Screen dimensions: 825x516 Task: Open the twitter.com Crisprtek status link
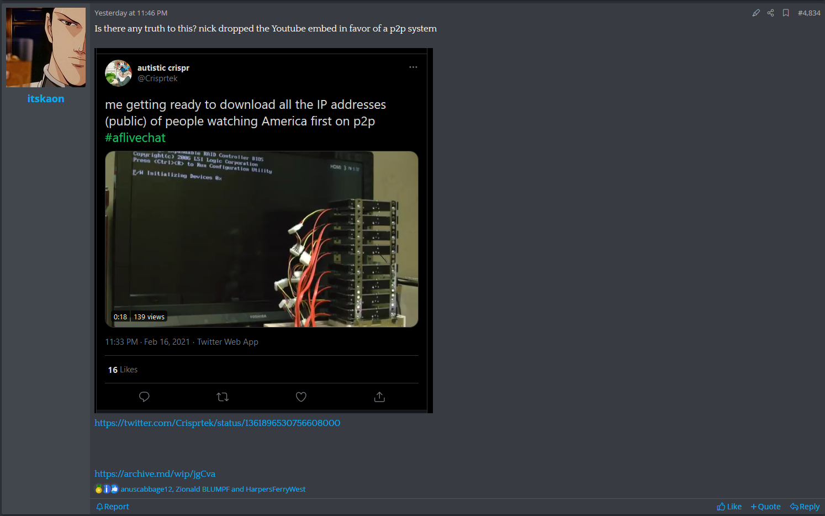pos(217,423)
